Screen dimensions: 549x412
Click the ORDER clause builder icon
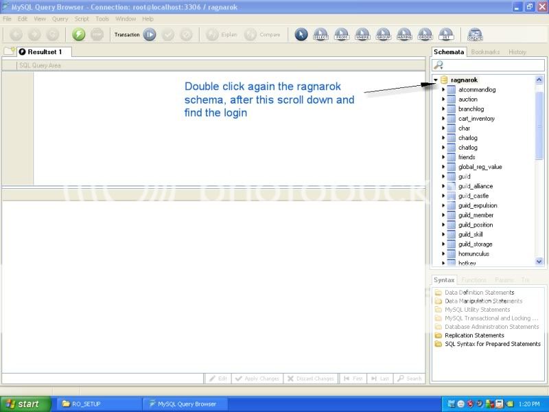[x=425, y=34]
